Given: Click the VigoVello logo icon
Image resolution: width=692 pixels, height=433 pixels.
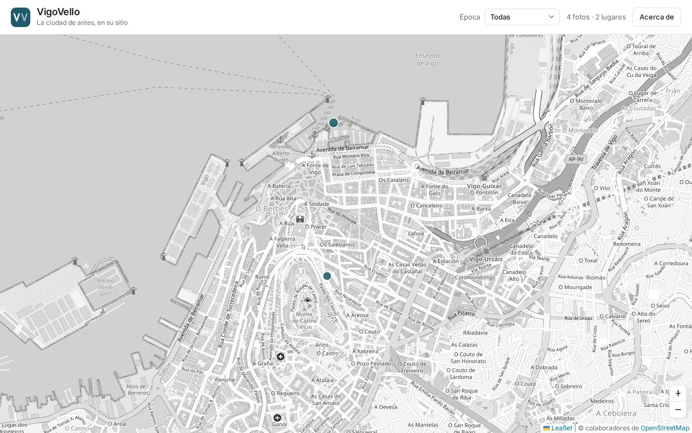Looking at the screenshot, I should point(21,17).
